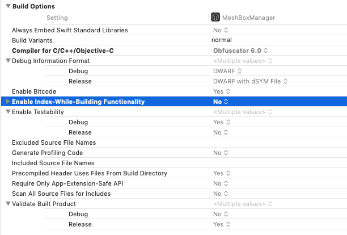Collapse the Enable Testability setting
347x235 pixels.
pos(8,112)
